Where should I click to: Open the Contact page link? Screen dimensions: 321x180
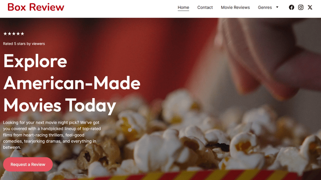pos(205,8)
